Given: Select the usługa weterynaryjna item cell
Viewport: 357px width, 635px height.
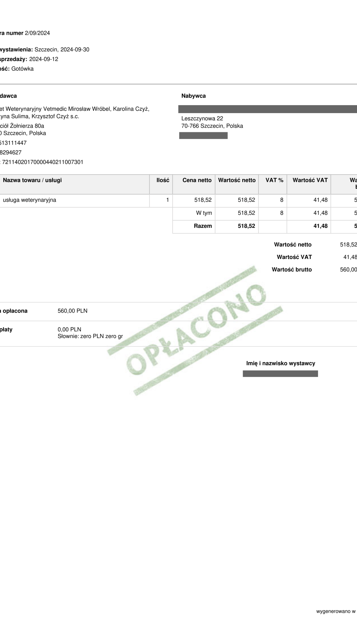Looking at the screenshot, I should pyautogui.click(x=29, y=200).
